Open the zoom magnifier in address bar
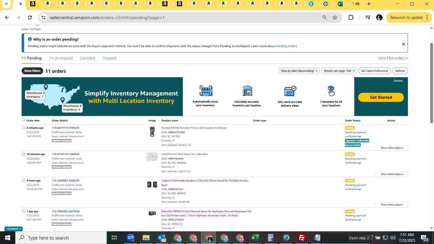Screen dimensions: 434x244 [324, 17]
